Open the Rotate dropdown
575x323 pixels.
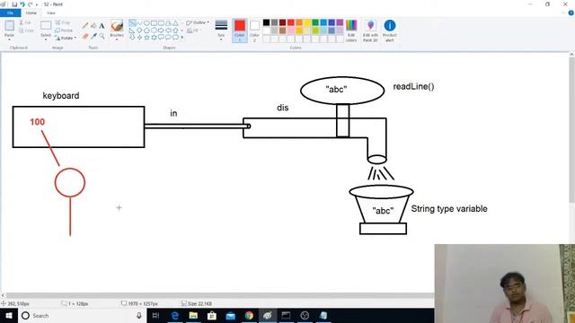point(66,38)
